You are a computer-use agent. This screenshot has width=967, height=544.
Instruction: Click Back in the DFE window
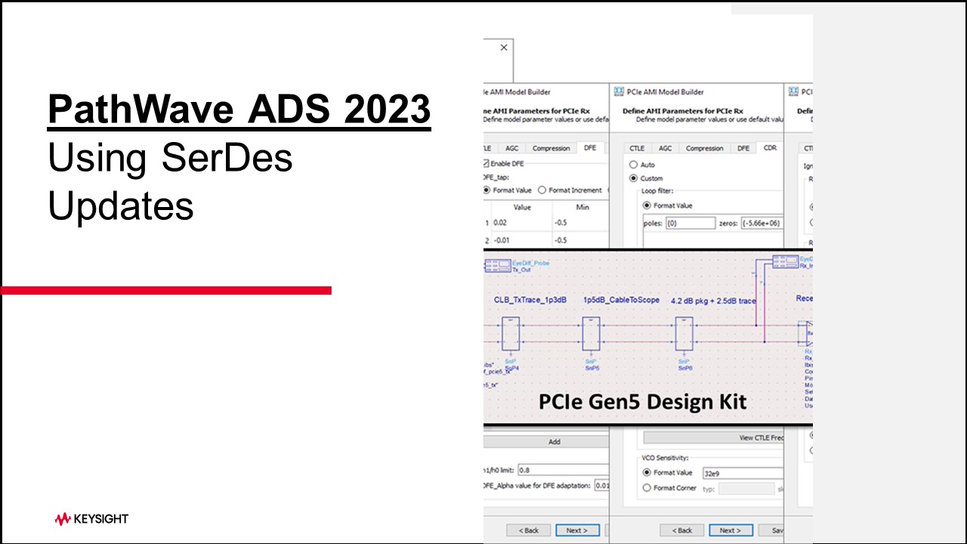pyautogui.click(x=529, y=530)
